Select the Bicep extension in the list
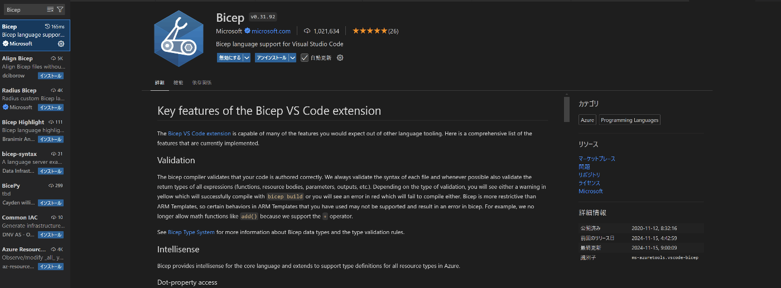The height and width of the screenshot is (288, 781). point(35,35)
